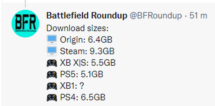The image size is (215, 106).
Task: Open the @BFRoundup handle link
Action: click(x=156, y=16)
